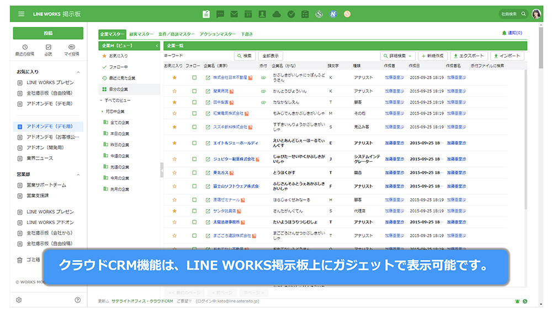This screenshot has width=552, height=311.
Task: Check follow box for 太陽法律事務所
Action: pos(194,222)
